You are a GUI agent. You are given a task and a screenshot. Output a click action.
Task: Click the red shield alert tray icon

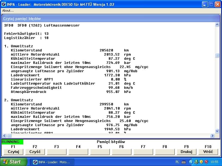click(x=206, y=162)
